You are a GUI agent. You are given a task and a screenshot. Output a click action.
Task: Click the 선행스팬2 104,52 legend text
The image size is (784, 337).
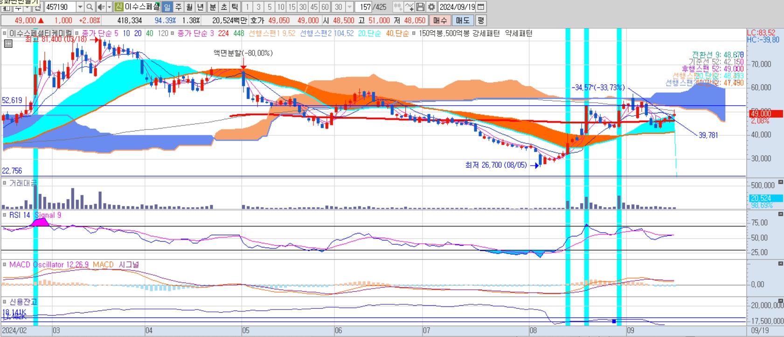click(x=326, y=34)
